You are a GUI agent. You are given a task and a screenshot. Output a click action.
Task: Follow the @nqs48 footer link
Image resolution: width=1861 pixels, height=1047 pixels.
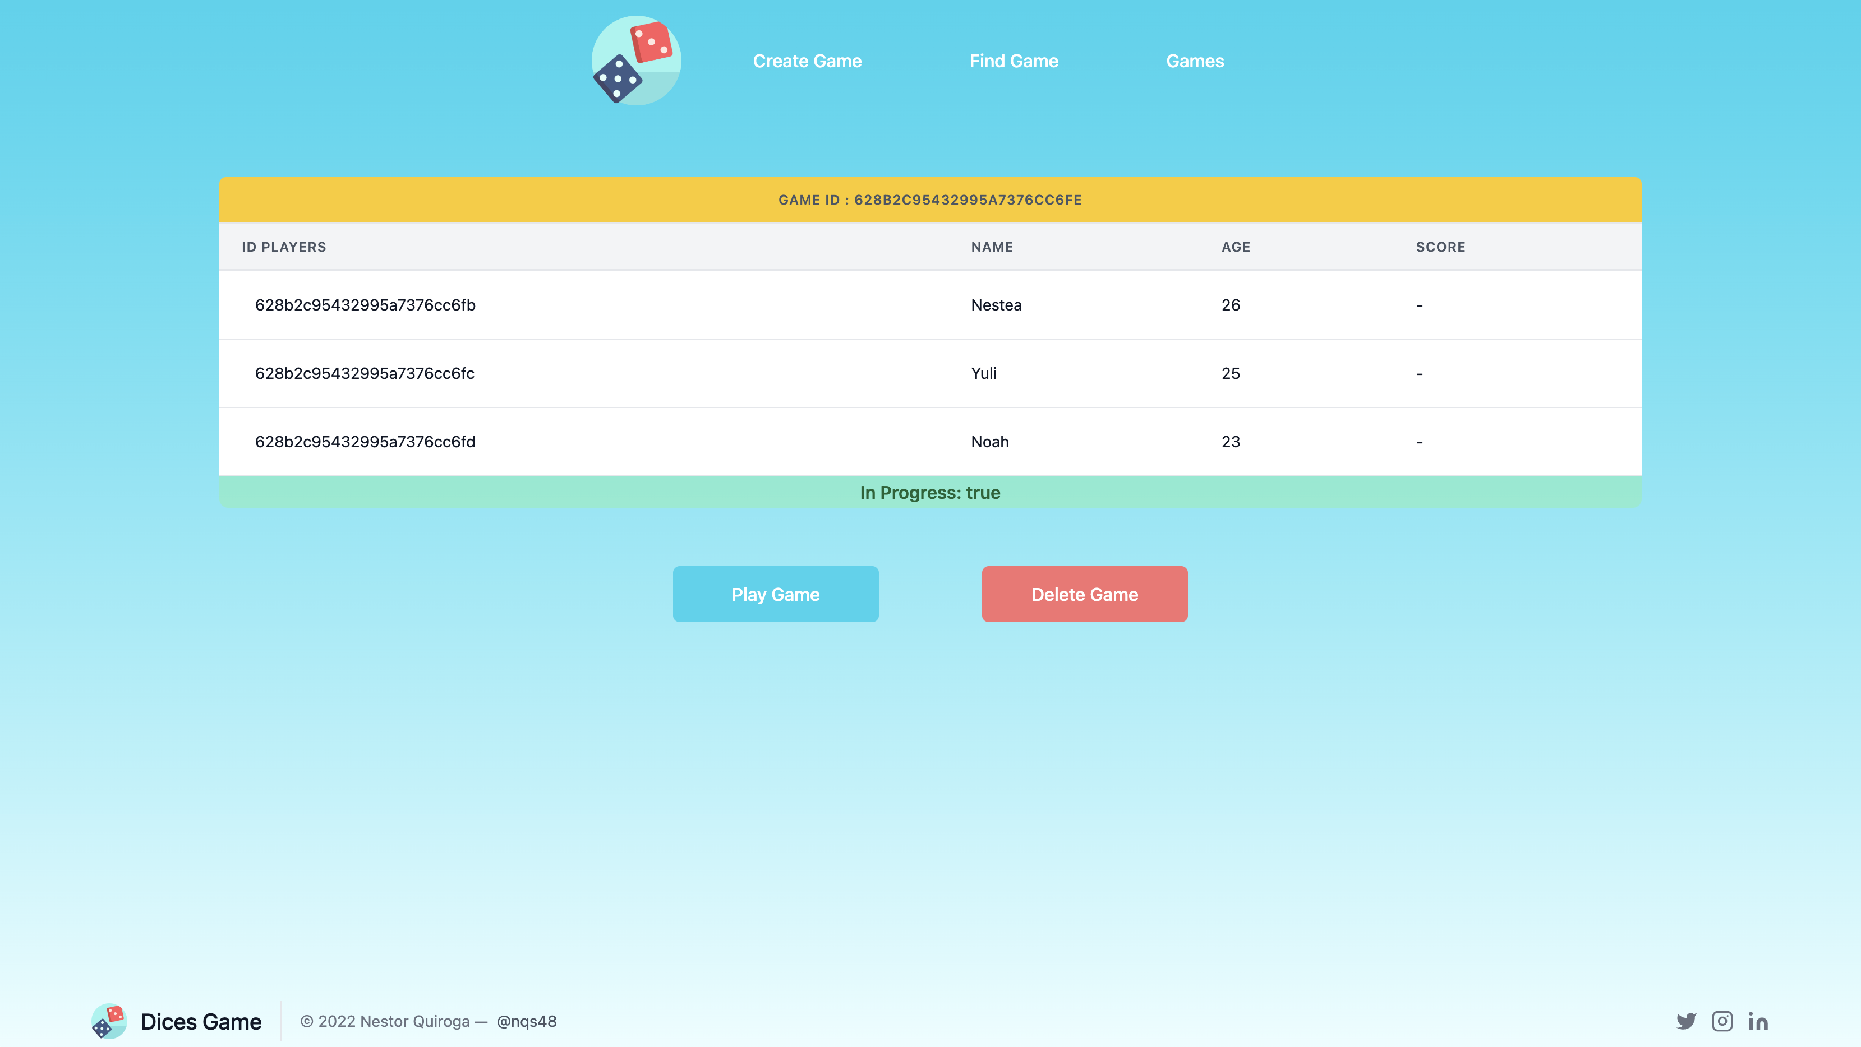coord(527,1021)
